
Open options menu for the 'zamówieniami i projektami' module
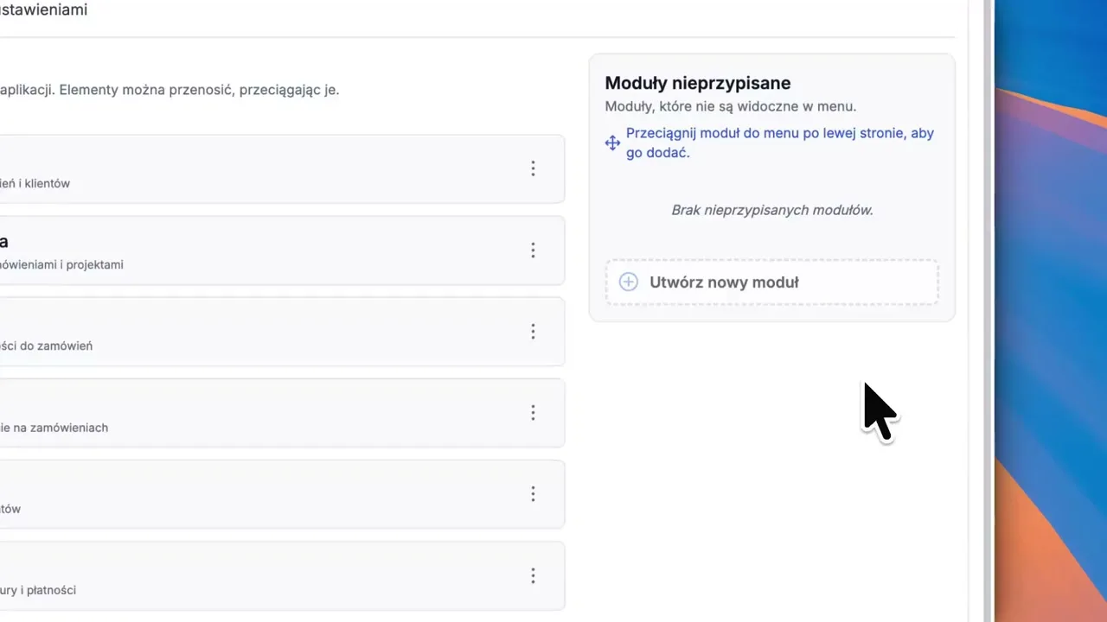point(534,250)
